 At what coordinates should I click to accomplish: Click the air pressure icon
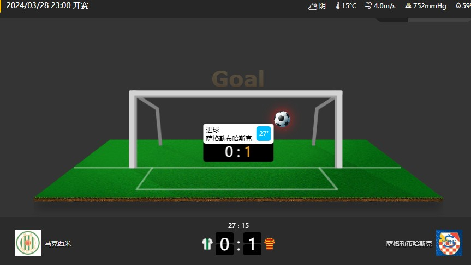408,5
